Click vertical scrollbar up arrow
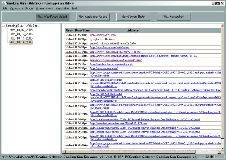Screen dimensions: 226x160 click(x=223, y=26)
